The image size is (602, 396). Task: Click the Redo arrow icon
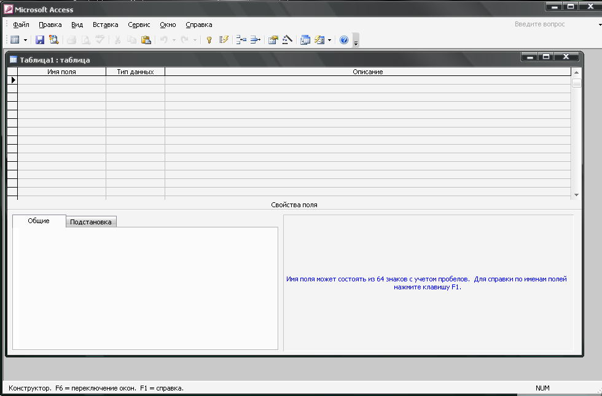[185, 40]
